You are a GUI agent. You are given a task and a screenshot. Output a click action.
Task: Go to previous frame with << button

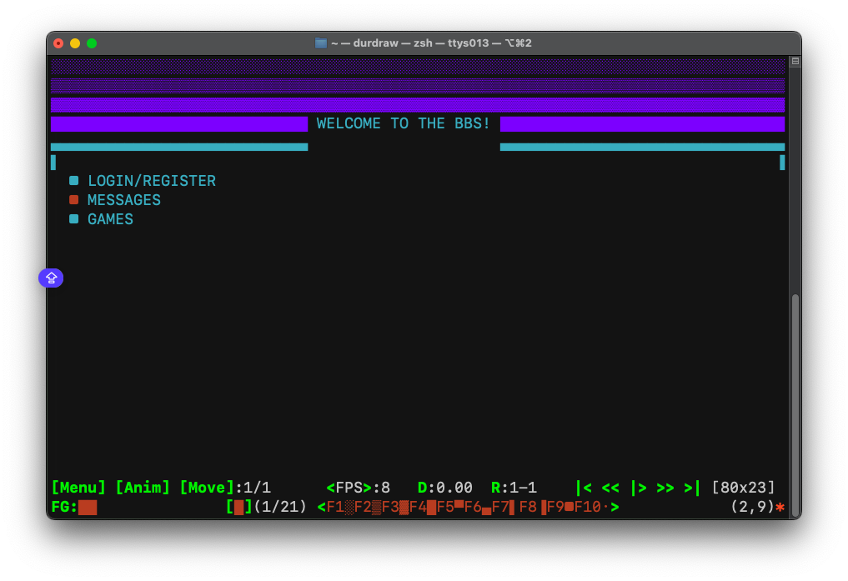coord(610,488)
